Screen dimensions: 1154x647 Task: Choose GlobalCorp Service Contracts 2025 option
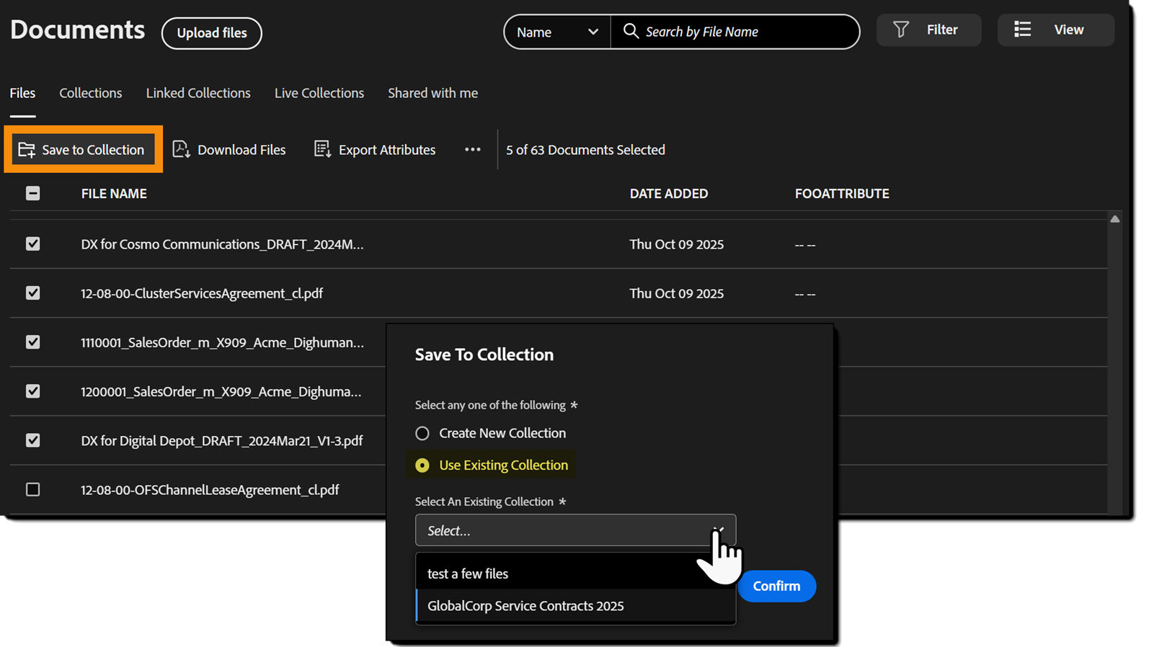coord(575,606)
